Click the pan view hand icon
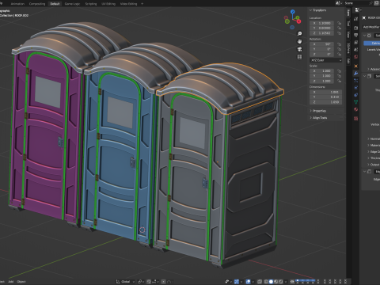The image size is (380, 285). [299, 41]
